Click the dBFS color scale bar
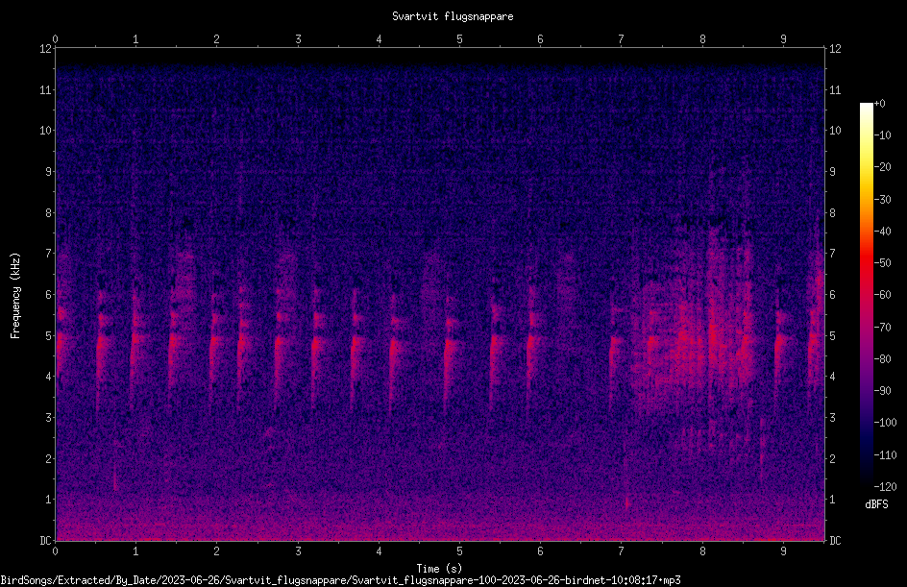Image resolution: width=907 pixels, height=587 pixels. click(x=866, y=294)
